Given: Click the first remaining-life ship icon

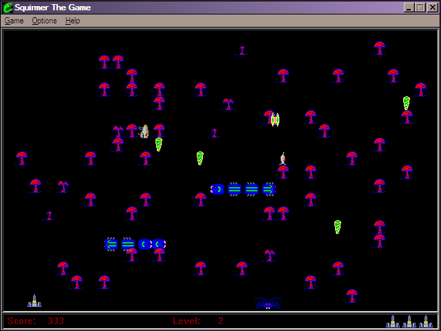Looking at the screenshot, I should 393,321.
